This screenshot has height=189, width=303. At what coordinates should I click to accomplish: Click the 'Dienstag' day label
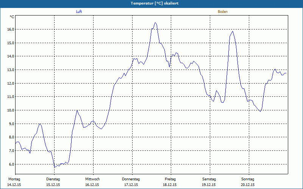(53, 179)
